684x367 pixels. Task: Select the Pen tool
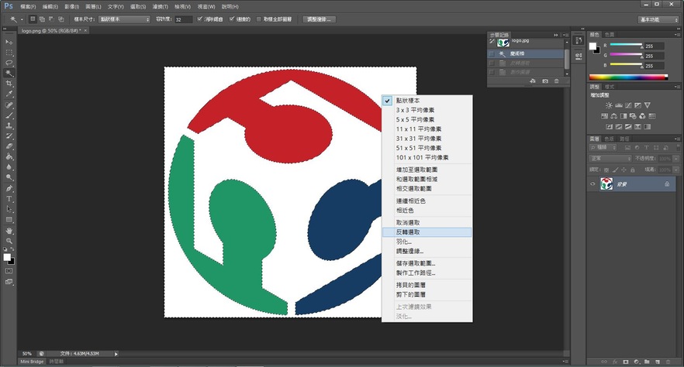click(9, 188)
